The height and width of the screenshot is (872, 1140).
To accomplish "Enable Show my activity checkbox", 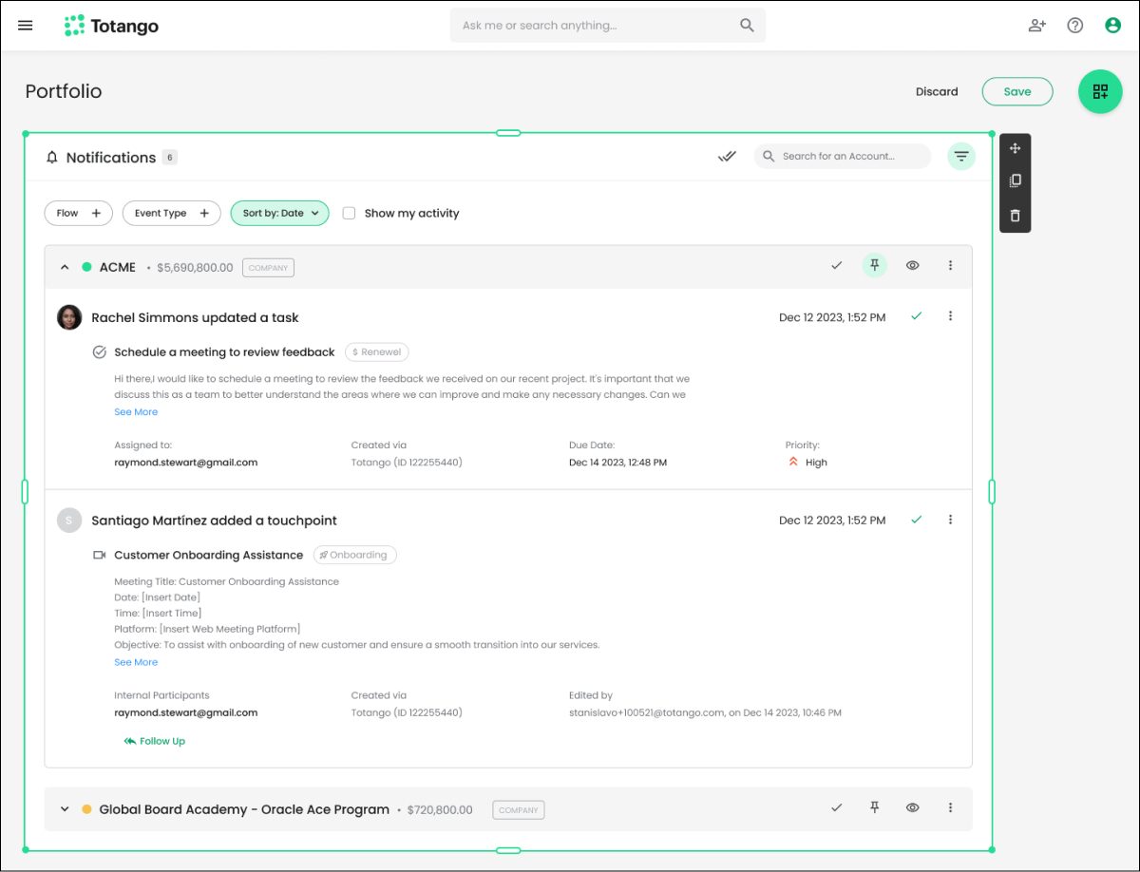I will 349,214.
